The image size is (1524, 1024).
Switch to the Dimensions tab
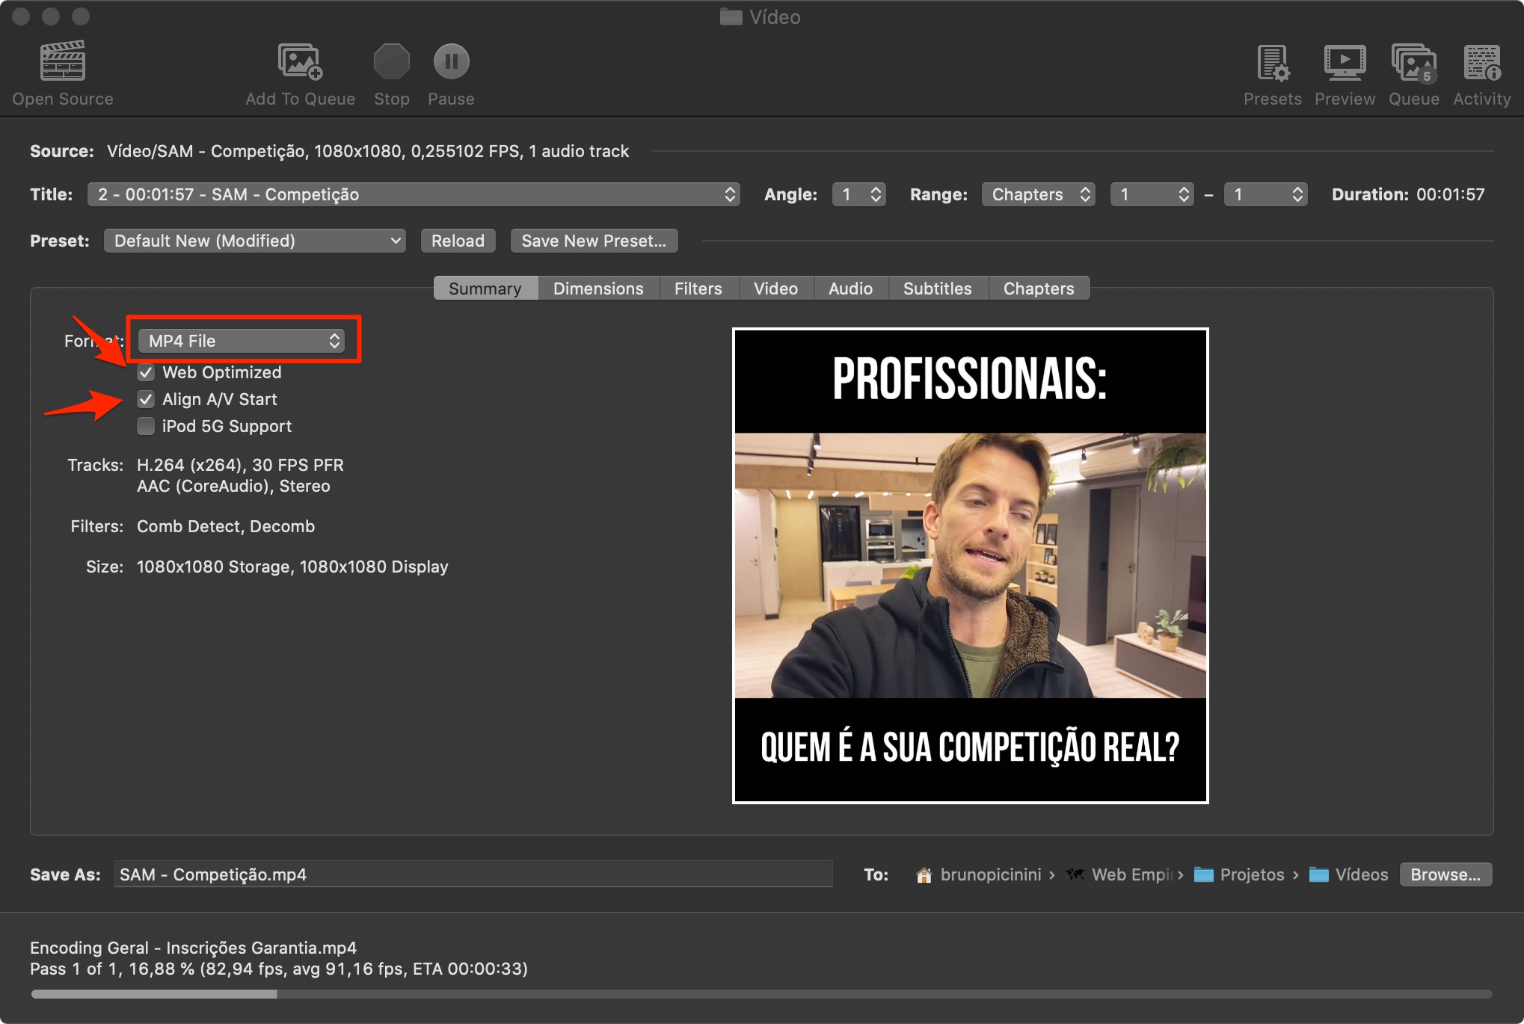[x=597, y=289]
